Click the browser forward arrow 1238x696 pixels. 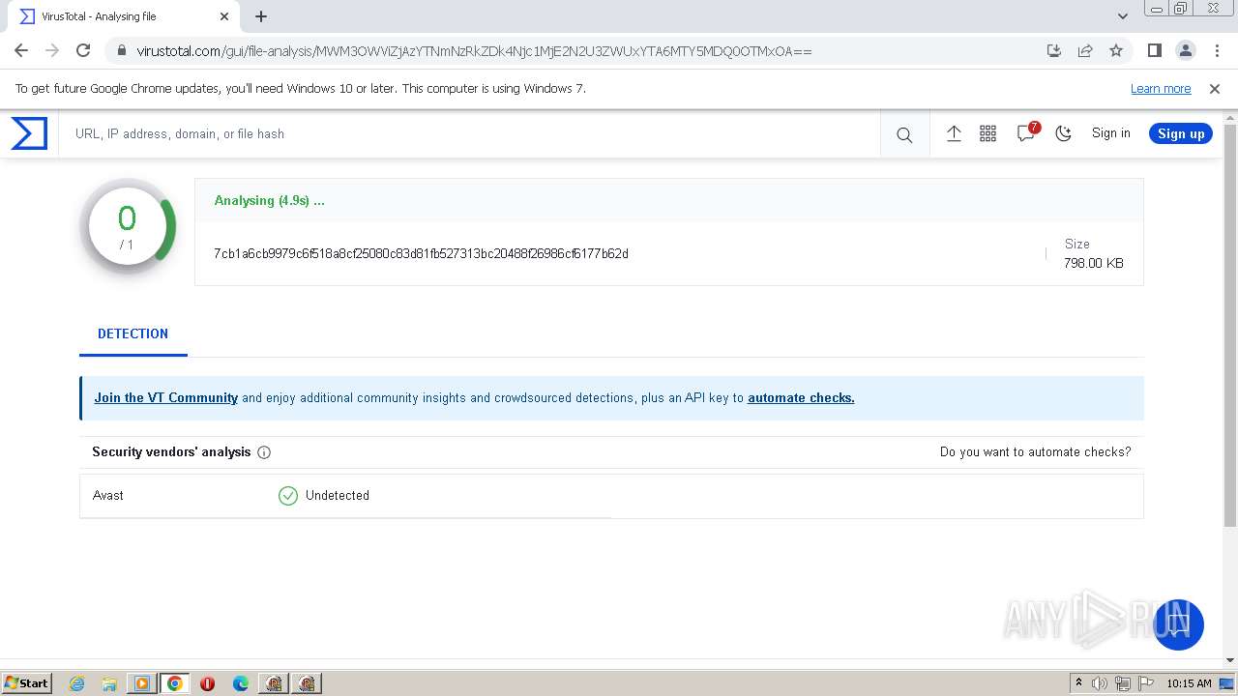coord(52,50)
